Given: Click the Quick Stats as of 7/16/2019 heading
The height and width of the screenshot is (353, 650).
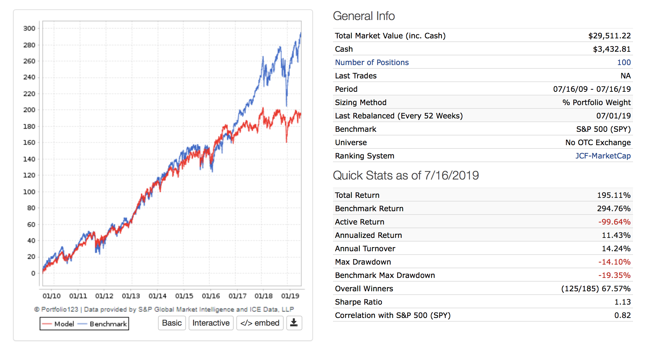Looking at the screenshot, I should pos(406,175).
